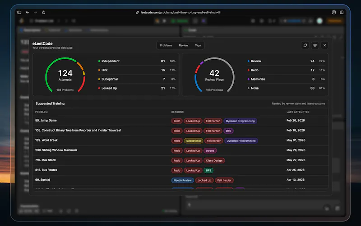This screenshot has width=361, height=226.
Task: Click Dynamic Programming tag in Jump Game row
Action: tap(240, 121)
